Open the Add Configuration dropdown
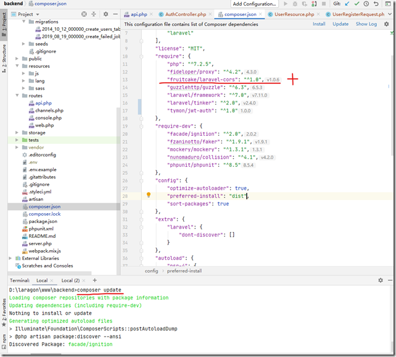 (254, 4)
